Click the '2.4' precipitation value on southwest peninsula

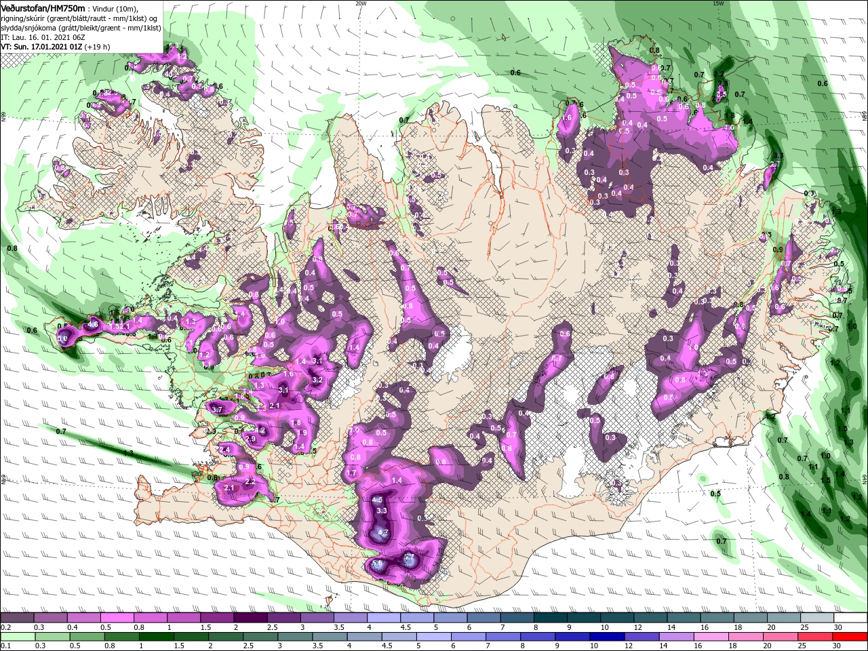click(x=225, y=450)
